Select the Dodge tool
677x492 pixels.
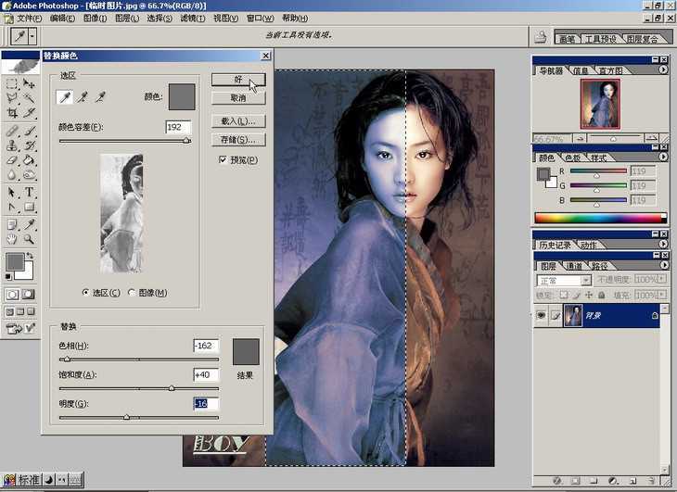pyautogui.click(x=29, y=174)
